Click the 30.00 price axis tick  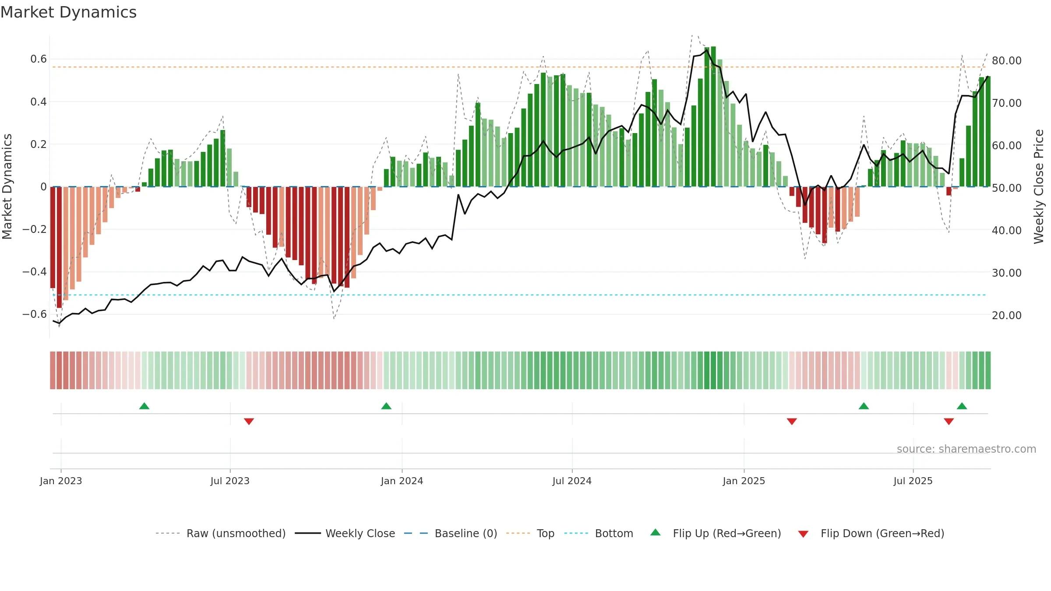1007,273
